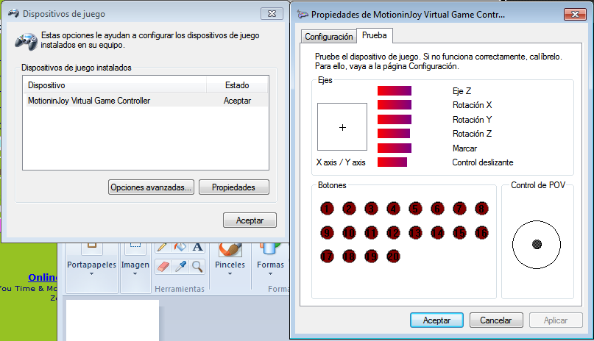The image size is (594, 341).
Task: Click button indicator 20
Action: click(393, 256)
